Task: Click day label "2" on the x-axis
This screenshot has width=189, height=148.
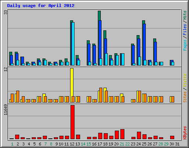Action: [x=18, y=144]
